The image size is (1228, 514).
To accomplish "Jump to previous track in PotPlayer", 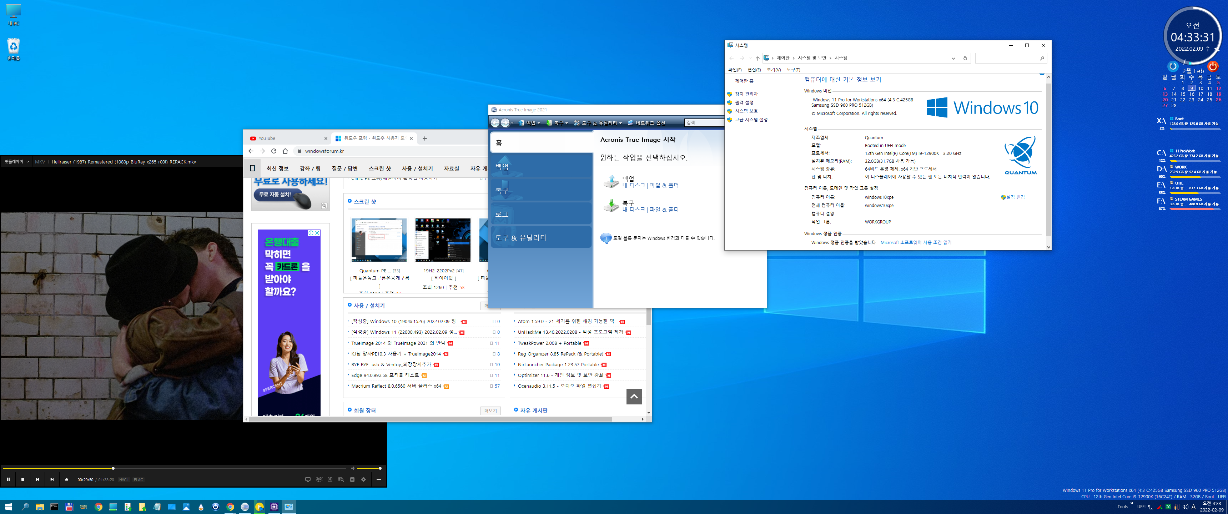I will pos(37,479).
